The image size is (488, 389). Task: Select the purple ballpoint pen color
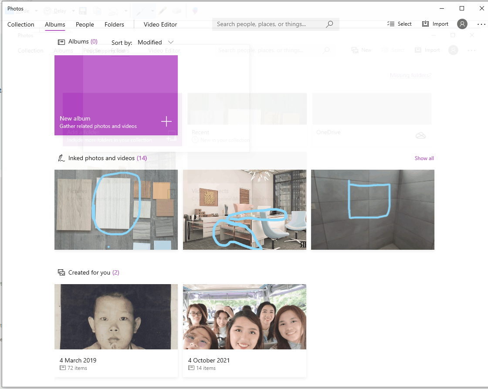[x=195, y=10]
